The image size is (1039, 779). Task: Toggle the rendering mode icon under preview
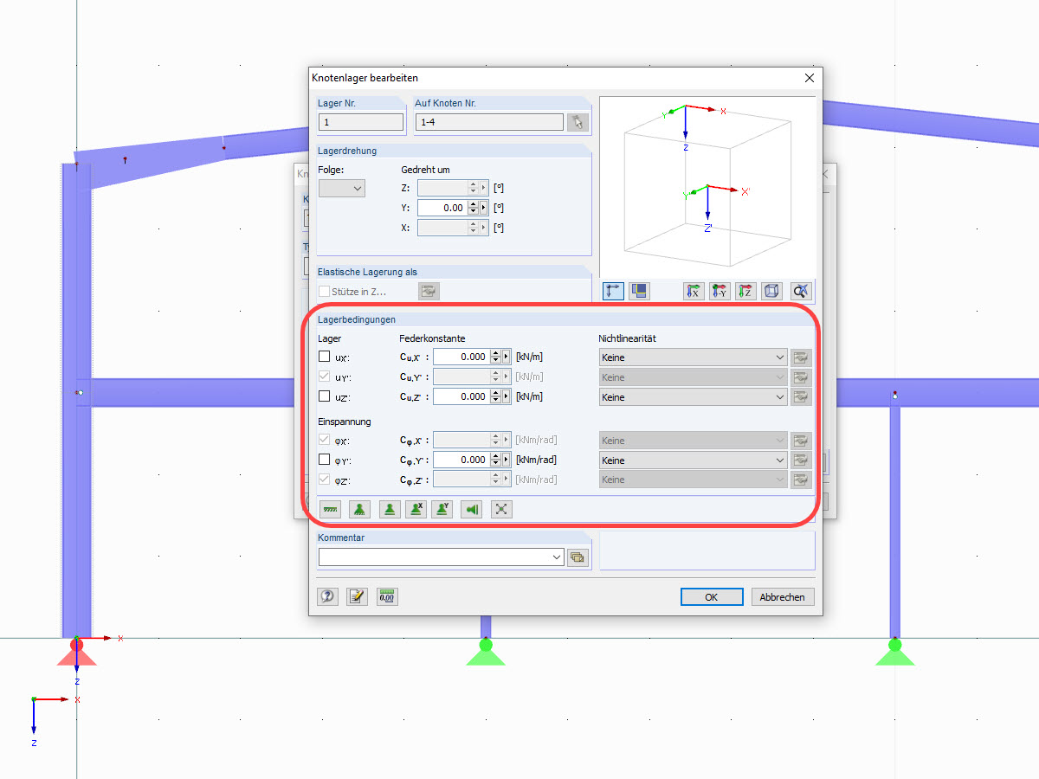639,291
